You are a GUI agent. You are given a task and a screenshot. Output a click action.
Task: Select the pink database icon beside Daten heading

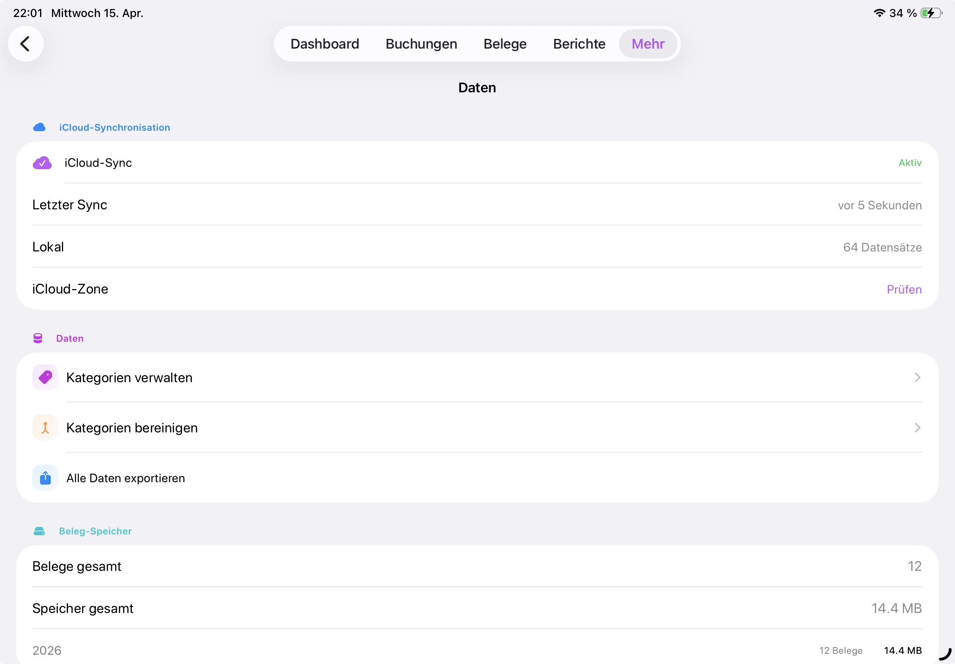[x=38, y=338]
